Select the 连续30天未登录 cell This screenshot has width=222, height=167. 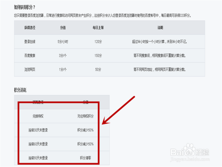(38, 130)
